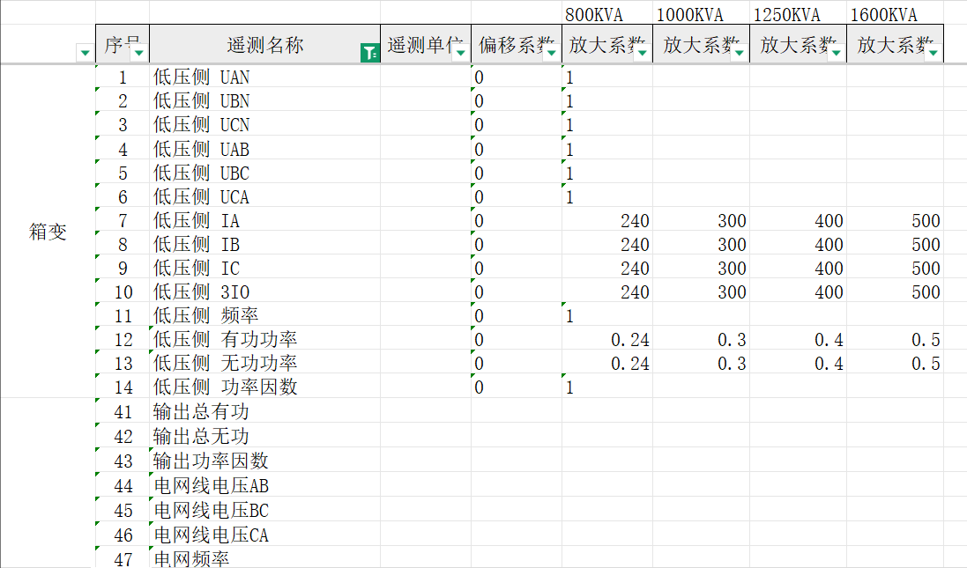Open the filter dropdown for 序号 column

(x=139, y=53)
